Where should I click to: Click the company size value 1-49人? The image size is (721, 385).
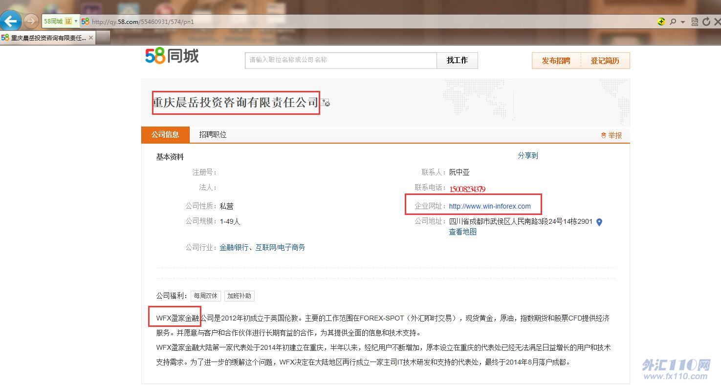[230, 221]
